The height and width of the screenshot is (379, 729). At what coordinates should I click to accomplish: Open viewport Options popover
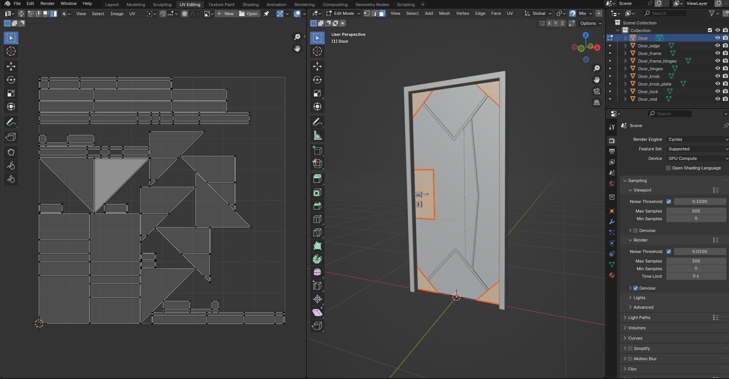pos(591,23)
